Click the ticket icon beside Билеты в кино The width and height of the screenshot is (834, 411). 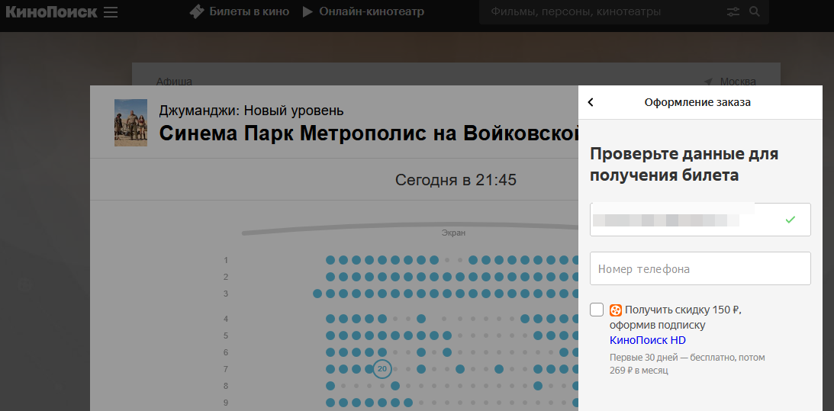(197, 11)
